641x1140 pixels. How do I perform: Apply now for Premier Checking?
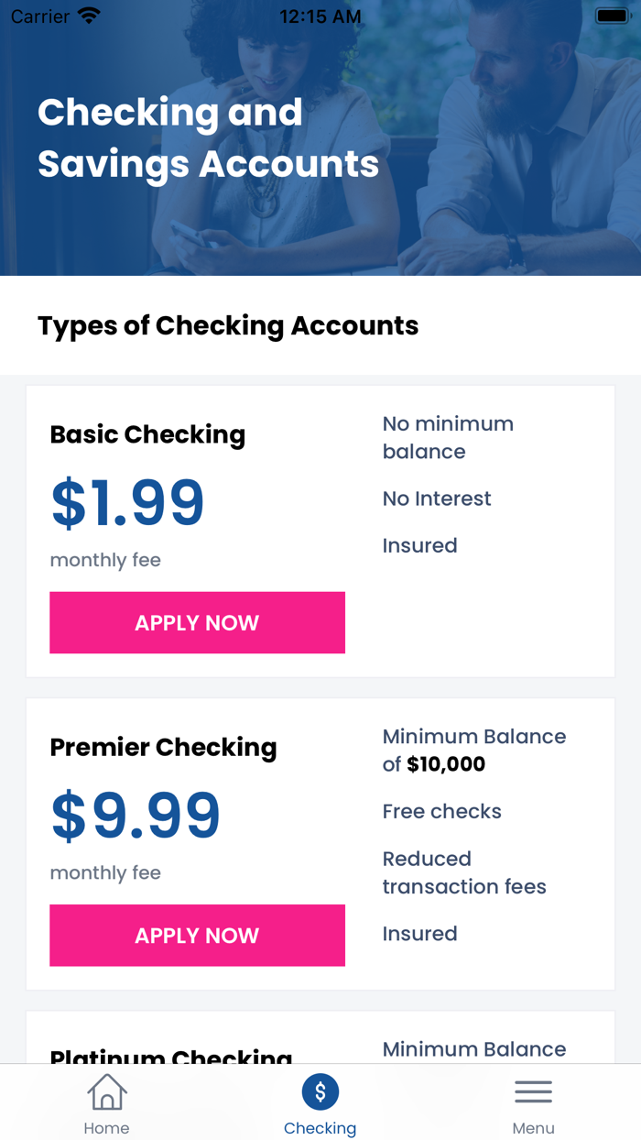click(x=197, y=935)
